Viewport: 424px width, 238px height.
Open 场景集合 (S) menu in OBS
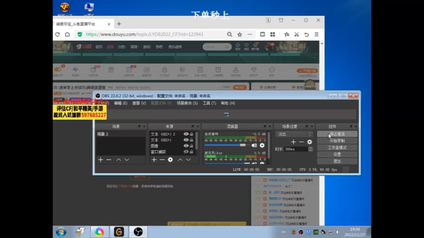(187, 103)
